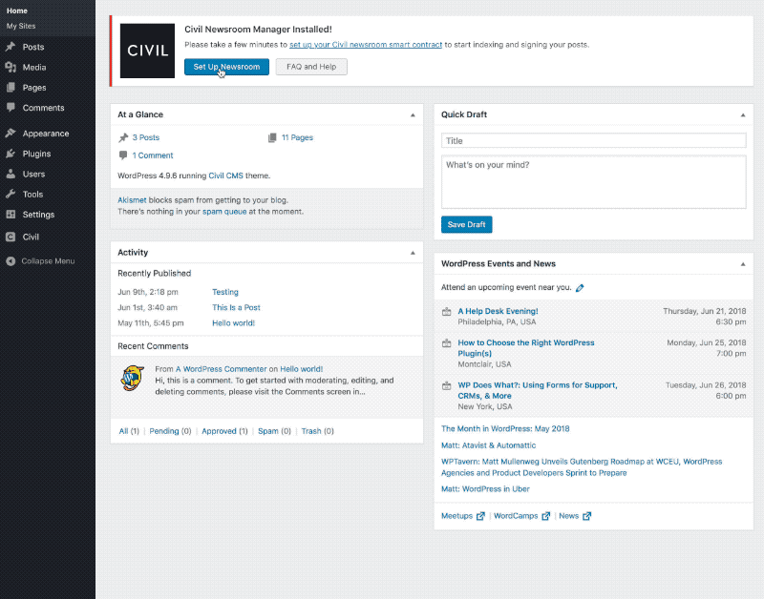Screen dimensions: 764x599
Task: Click the Save Draft button
Action: point(466,224)
